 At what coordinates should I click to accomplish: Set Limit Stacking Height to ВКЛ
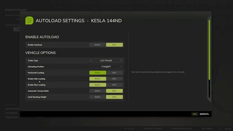pos(114,97)
